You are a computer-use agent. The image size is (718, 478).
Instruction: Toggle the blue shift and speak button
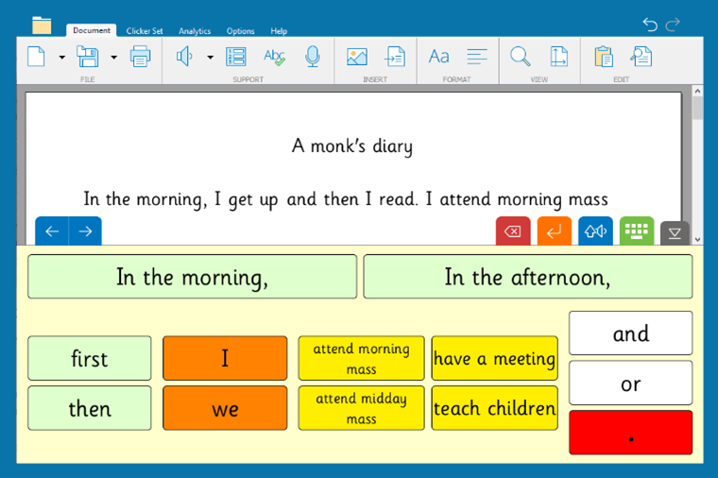[595, 231]
